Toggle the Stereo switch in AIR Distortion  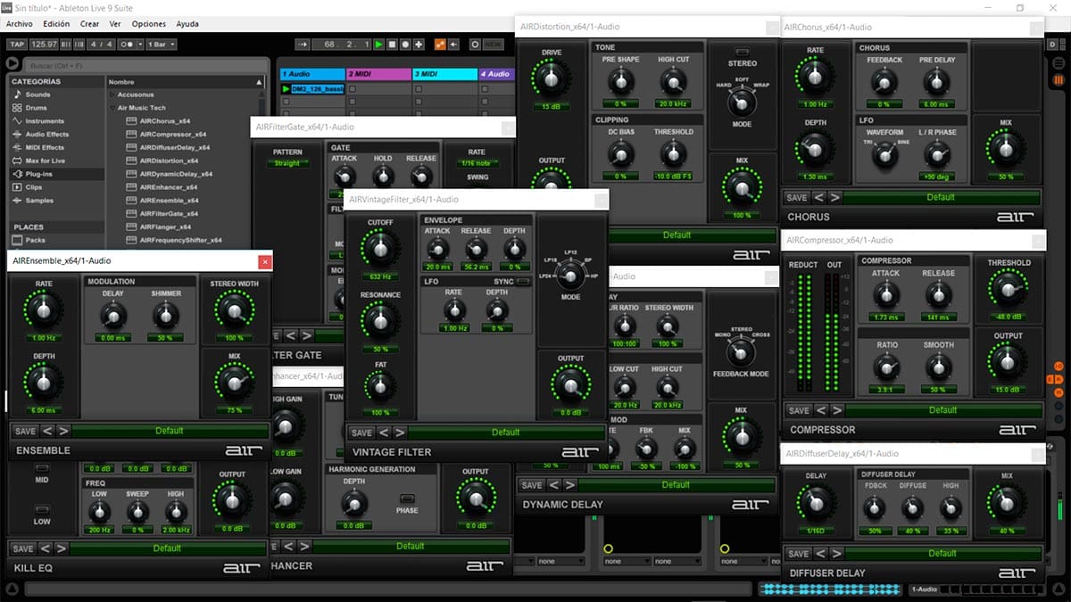[743, 52]
